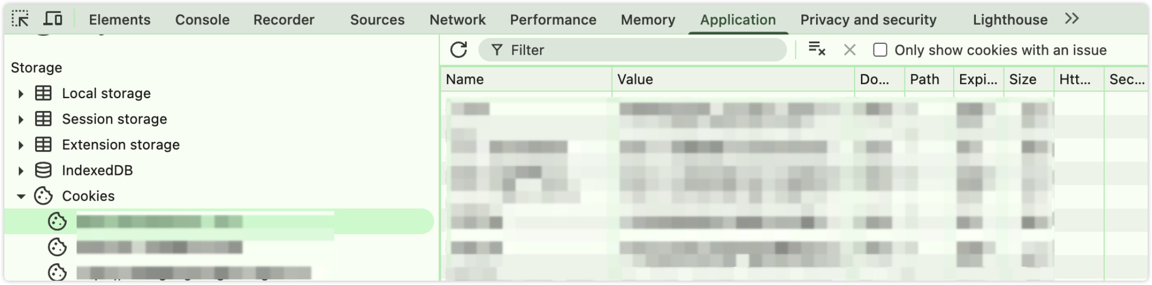Sort cookies by the Size column header

[x=1028, y=79]
